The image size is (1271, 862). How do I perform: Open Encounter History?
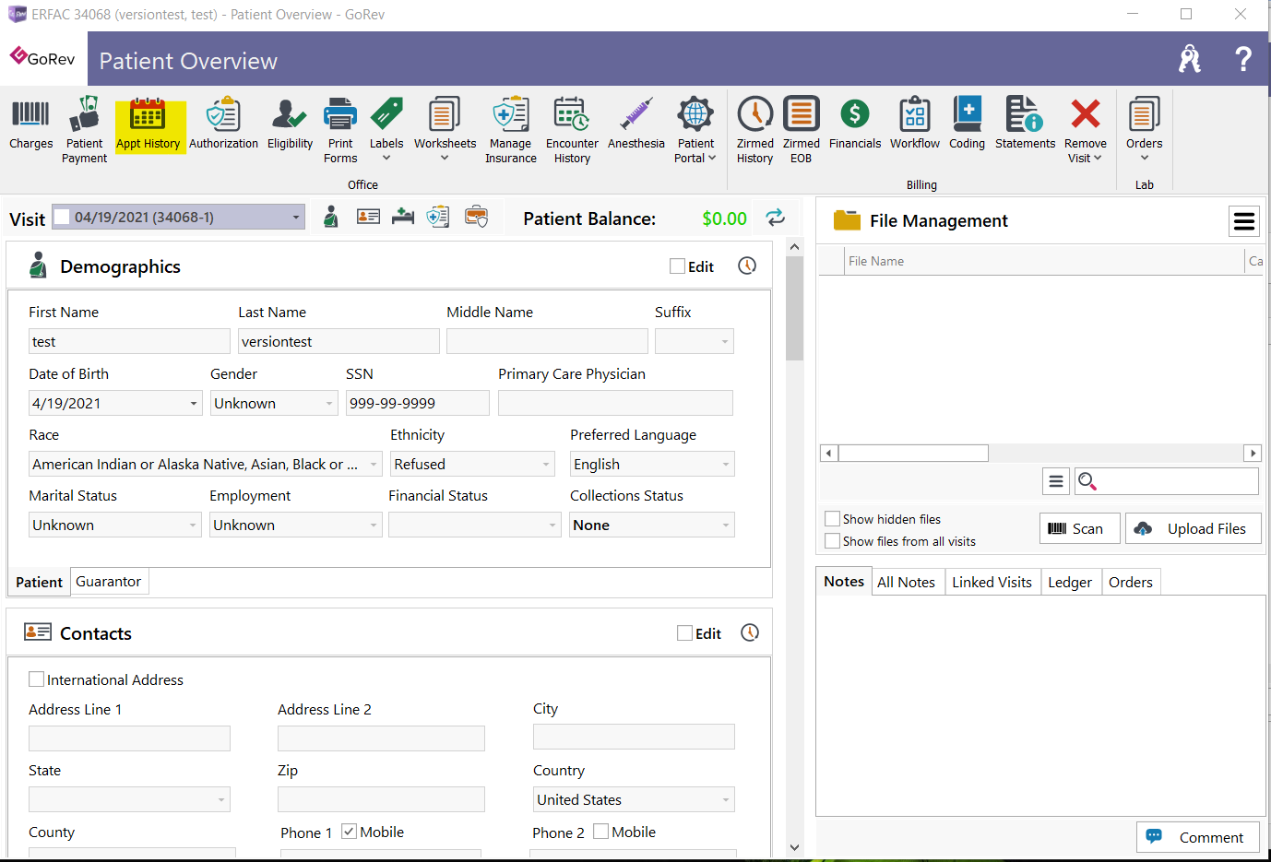[x=572, y=130]
